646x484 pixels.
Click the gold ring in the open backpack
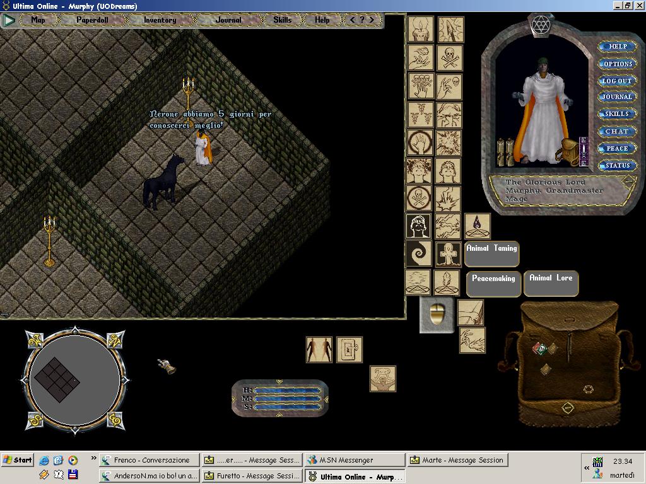coord(588,388)
